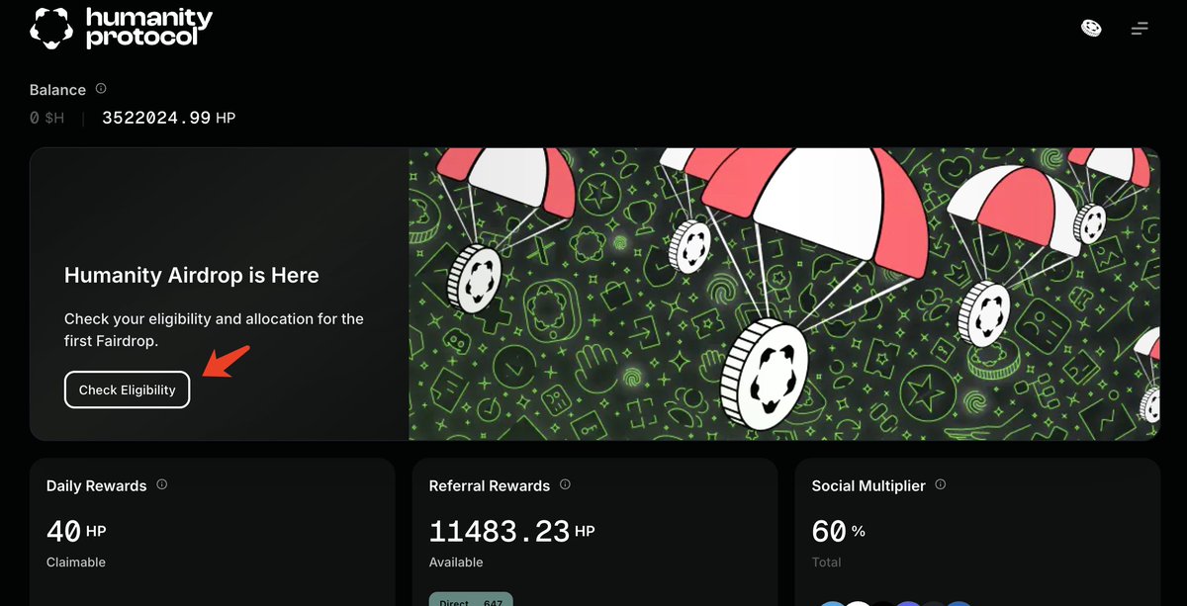Click the "0 $H" balance value
This screenshot has width=1187, height=606.
[47, 118]
